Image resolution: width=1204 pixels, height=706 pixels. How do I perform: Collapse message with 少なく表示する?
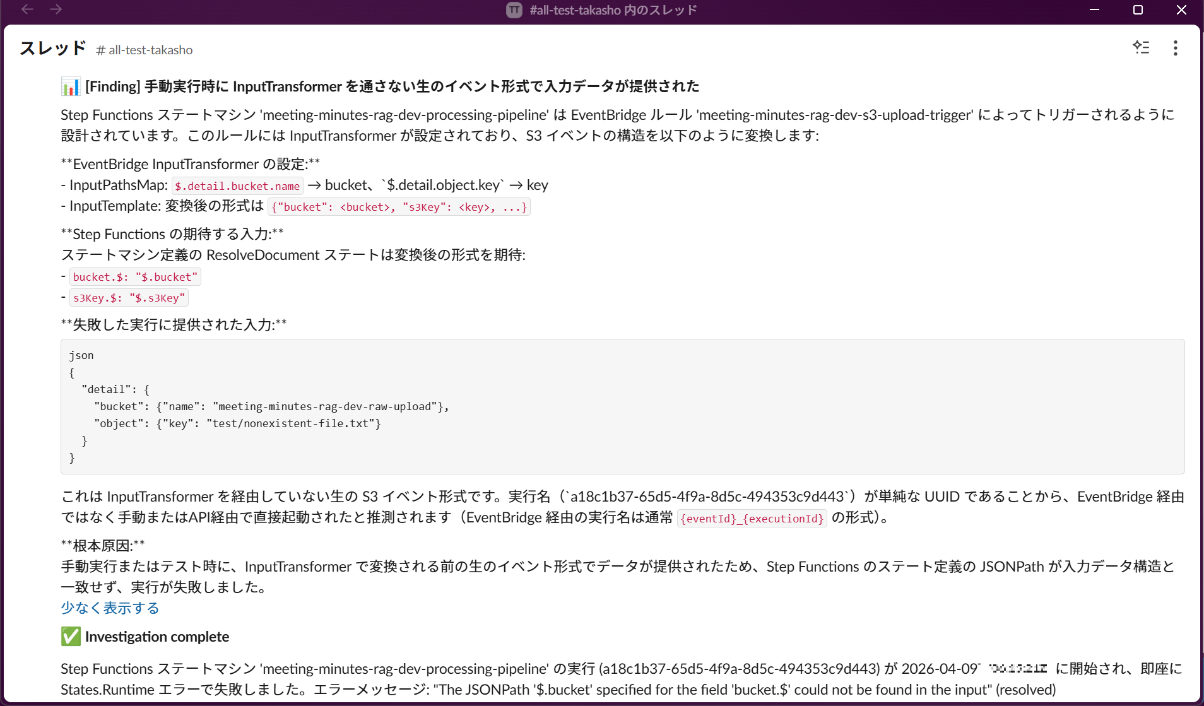(x=110, y=608)
